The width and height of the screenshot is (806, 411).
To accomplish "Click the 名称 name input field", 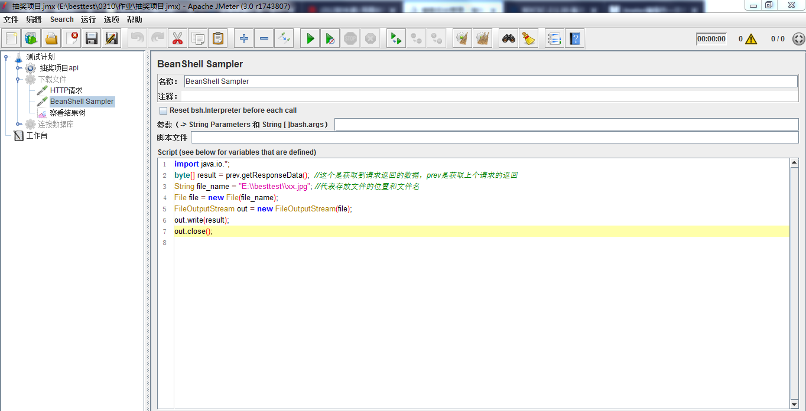I will pos(491,81).
